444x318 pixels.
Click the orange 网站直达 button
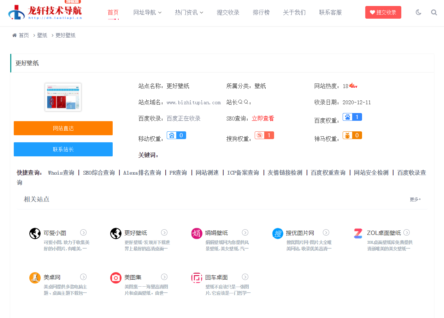coord(63,128)
